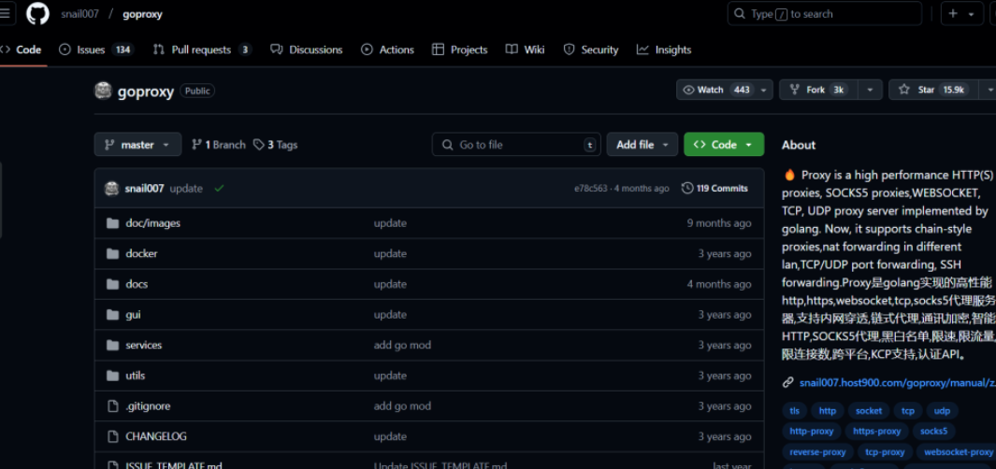Click the link icon beside the homepage URL
Screen dimensions: 996x469
788,383
